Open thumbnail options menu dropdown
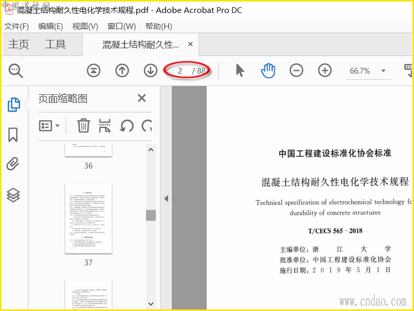 (49, 125)
